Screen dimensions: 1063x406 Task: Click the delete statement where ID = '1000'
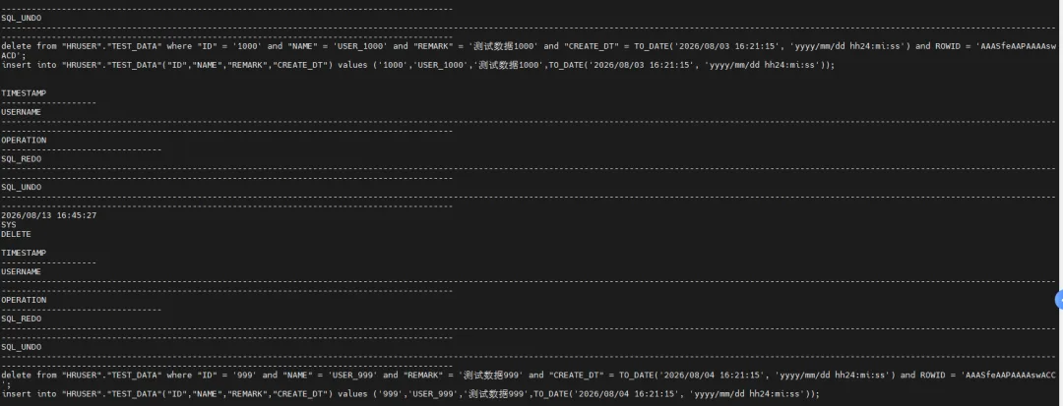click(529, 51)
